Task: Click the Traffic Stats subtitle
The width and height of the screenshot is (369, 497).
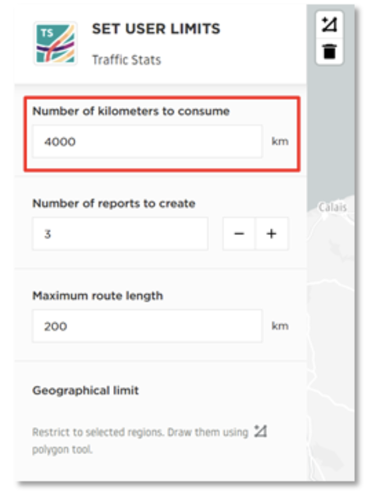Action: point(126,60)
